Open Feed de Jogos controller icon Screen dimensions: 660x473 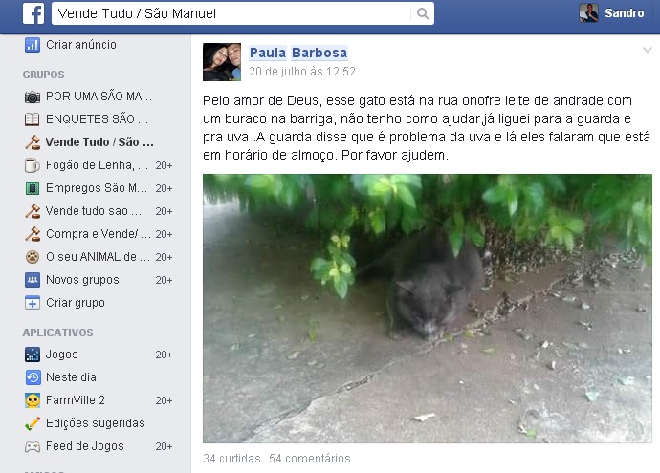click(x=33, y=446)
